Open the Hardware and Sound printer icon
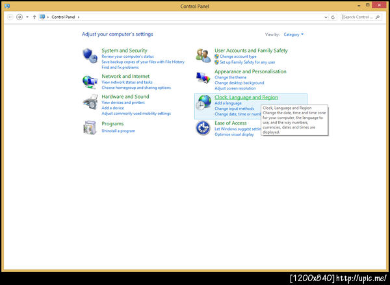 (x=90, y=102)
